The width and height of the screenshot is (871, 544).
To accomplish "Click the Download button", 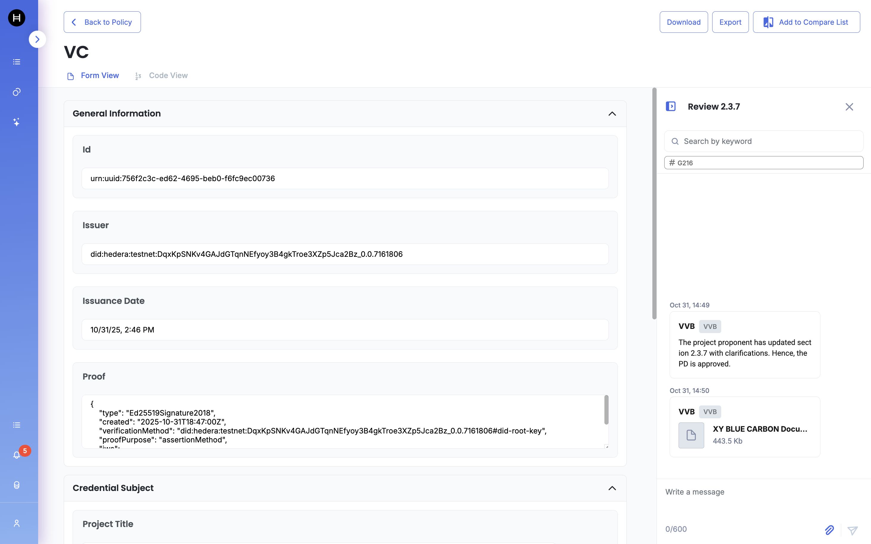I will point(683,22).
